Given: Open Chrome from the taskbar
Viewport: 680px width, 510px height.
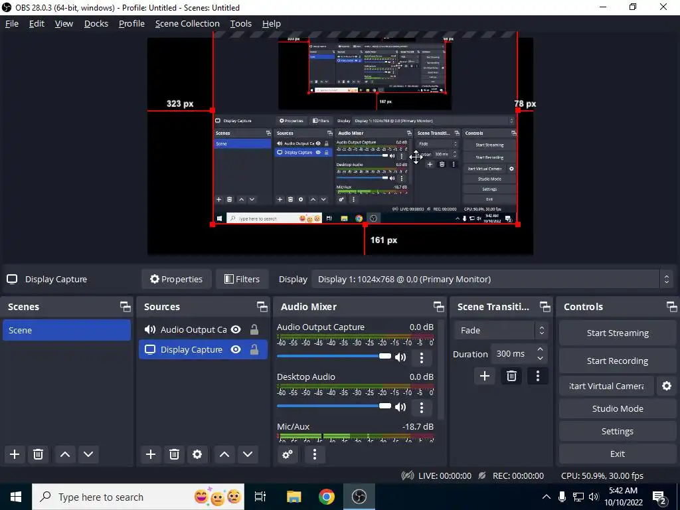Looking at the screenshot, I should (326, 497).
